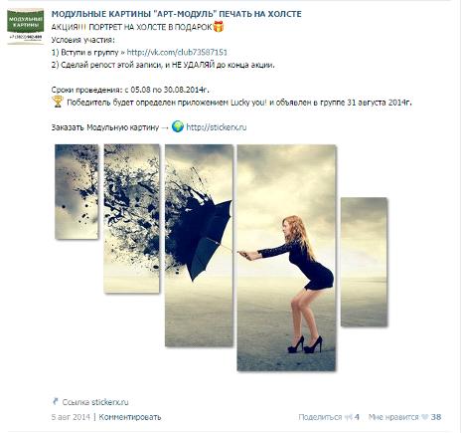This screenshot has height=433, width=461.
Task: Click the green group avatar thumbnail
Action: 26,26
